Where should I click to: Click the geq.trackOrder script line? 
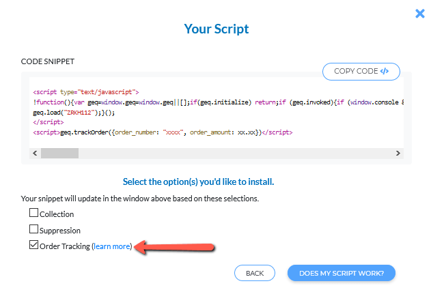click(163, 132)
